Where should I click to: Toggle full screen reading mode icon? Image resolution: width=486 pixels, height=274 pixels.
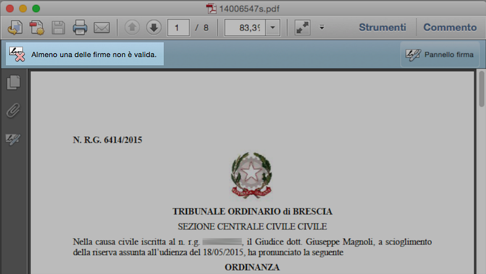(x=302, y=27)
